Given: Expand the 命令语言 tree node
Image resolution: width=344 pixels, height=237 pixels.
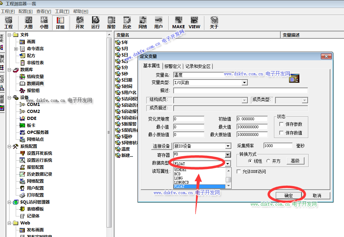Looking at the screenshot, I should [x=16, y=49].
